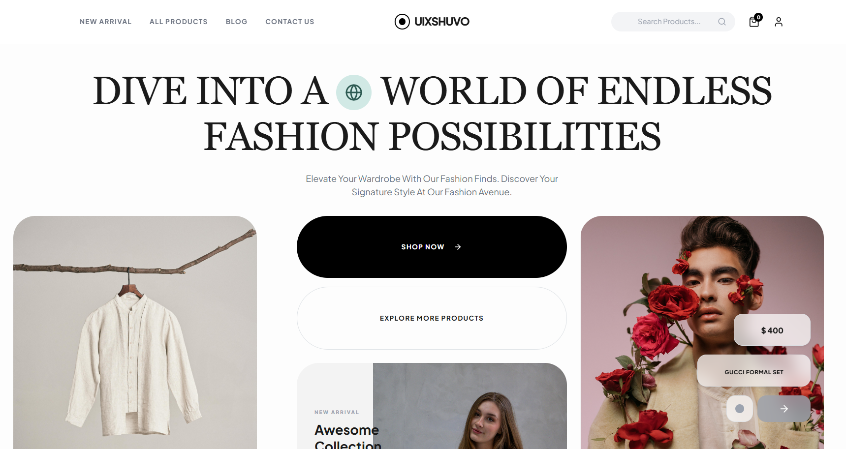Screen dimensions: 846x449
Task: Open the shopping bag cart icon
Action: click(753, 22)
